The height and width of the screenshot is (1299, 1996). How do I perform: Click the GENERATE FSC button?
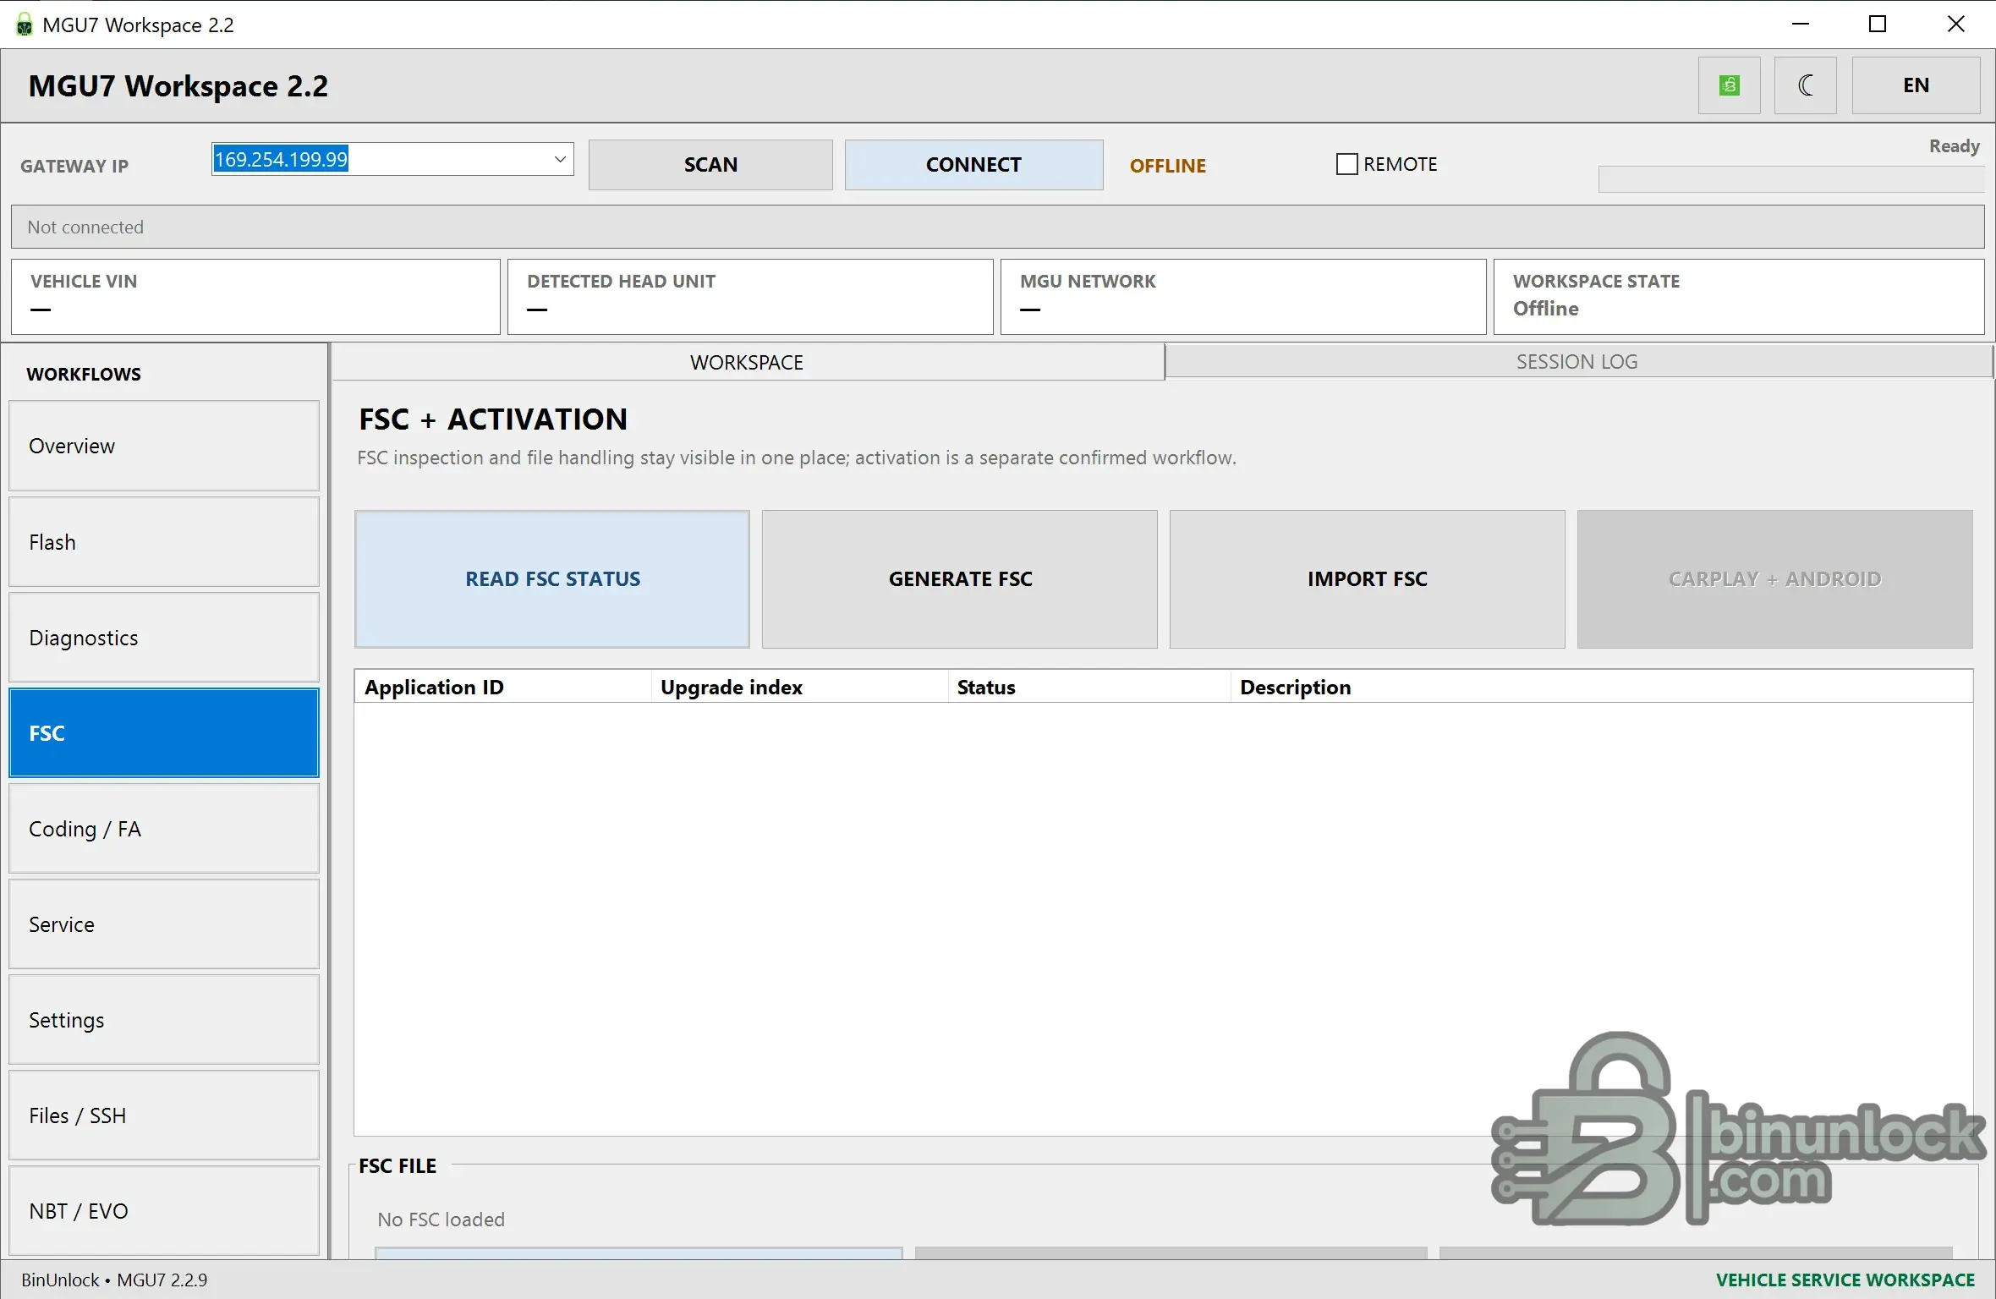point(960,579)
